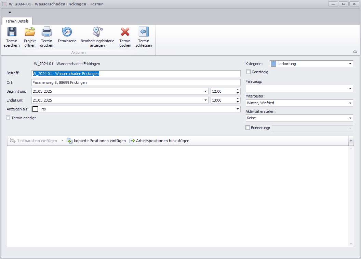Collapse the ribbon with the chevron button

click(x=355, y=52)
